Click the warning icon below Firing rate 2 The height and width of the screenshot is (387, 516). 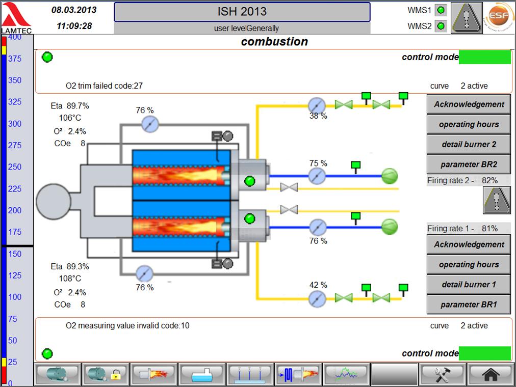[x=497, y=200]
